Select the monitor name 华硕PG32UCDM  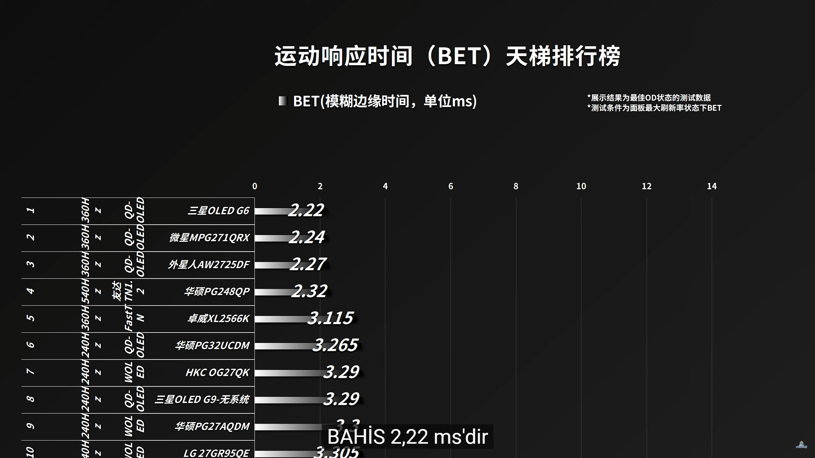tap(212, 346)
